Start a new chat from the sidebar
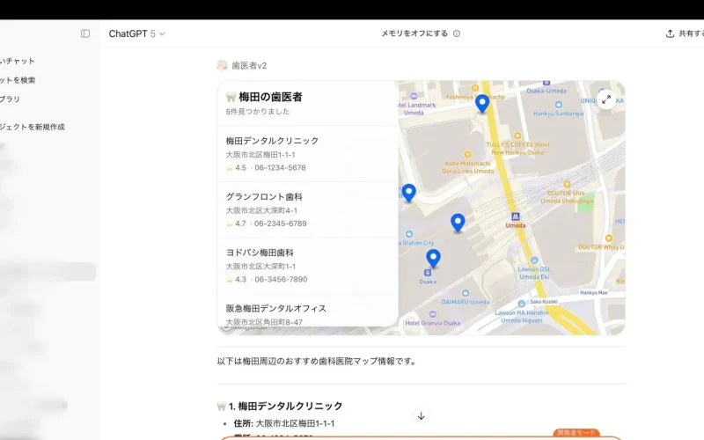 pyautogui.click(x=19, y=61)
